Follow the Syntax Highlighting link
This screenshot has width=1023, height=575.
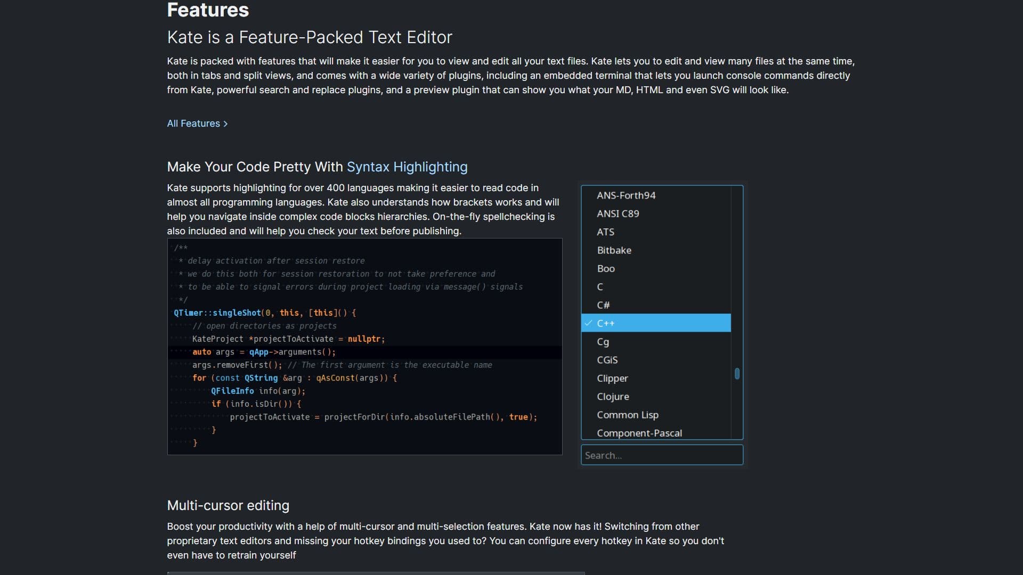coord(407,167)
